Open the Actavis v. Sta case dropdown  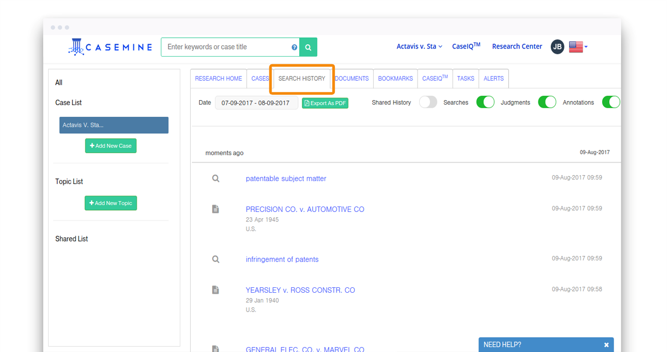tap(419, 46)
